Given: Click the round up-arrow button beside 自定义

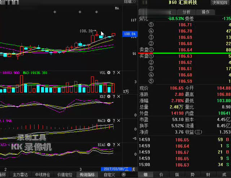Looking at the screenshot, I should click(x=123, y=175).
